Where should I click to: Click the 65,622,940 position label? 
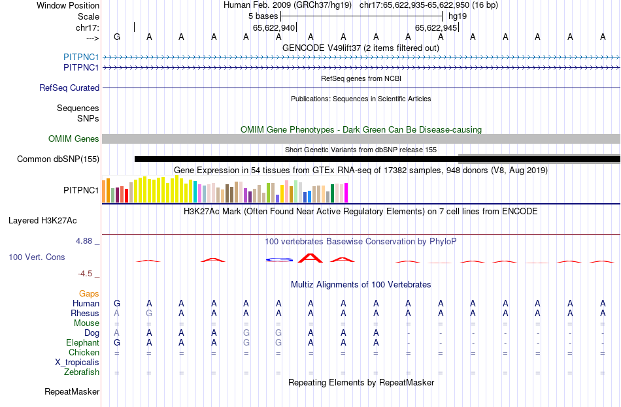pos(274,27)
